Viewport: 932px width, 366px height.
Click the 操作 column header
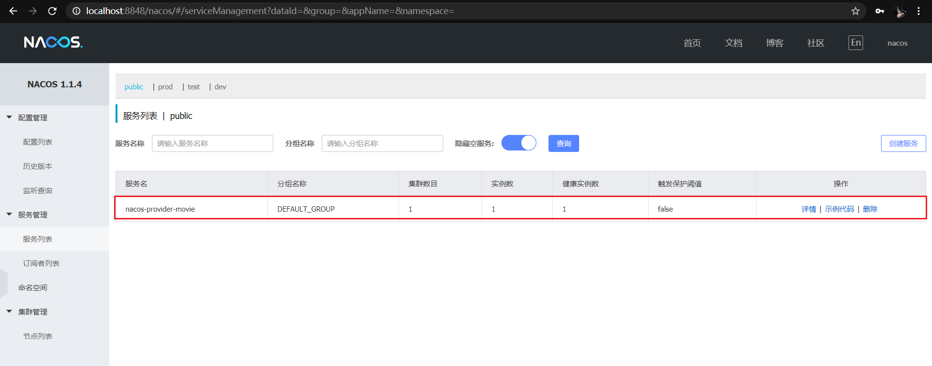pyautogui.click(x=841, y=183)
